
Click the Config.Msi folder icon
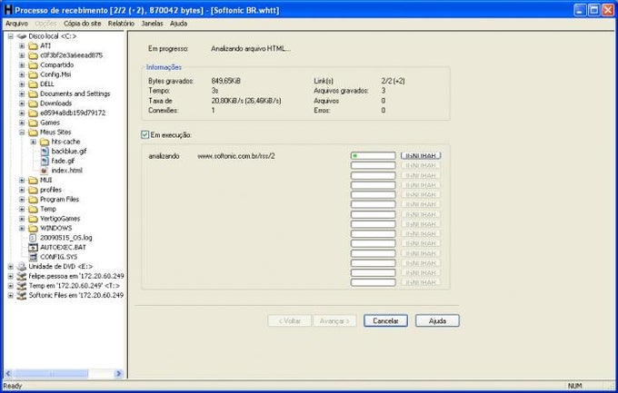point(33,74)
